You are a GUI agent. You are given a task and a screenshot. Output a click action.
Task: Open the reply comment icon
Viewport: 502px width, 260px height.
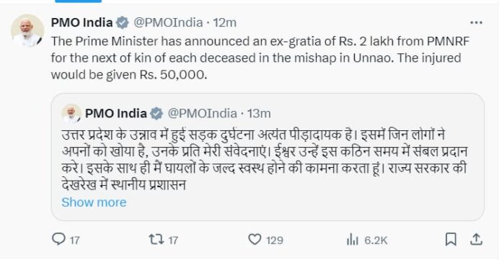[x=58, y=239]
